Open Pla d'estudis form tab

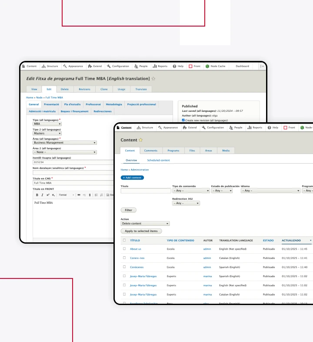[x=72, y=104]
